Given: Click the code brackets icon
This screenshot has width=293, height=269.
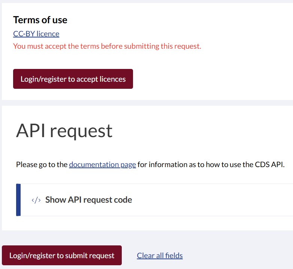Looking at the screenshot, I should tap(36, 200).
